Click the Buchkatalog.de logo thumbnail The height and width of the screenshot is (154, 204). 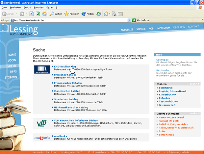pos(42,69)
